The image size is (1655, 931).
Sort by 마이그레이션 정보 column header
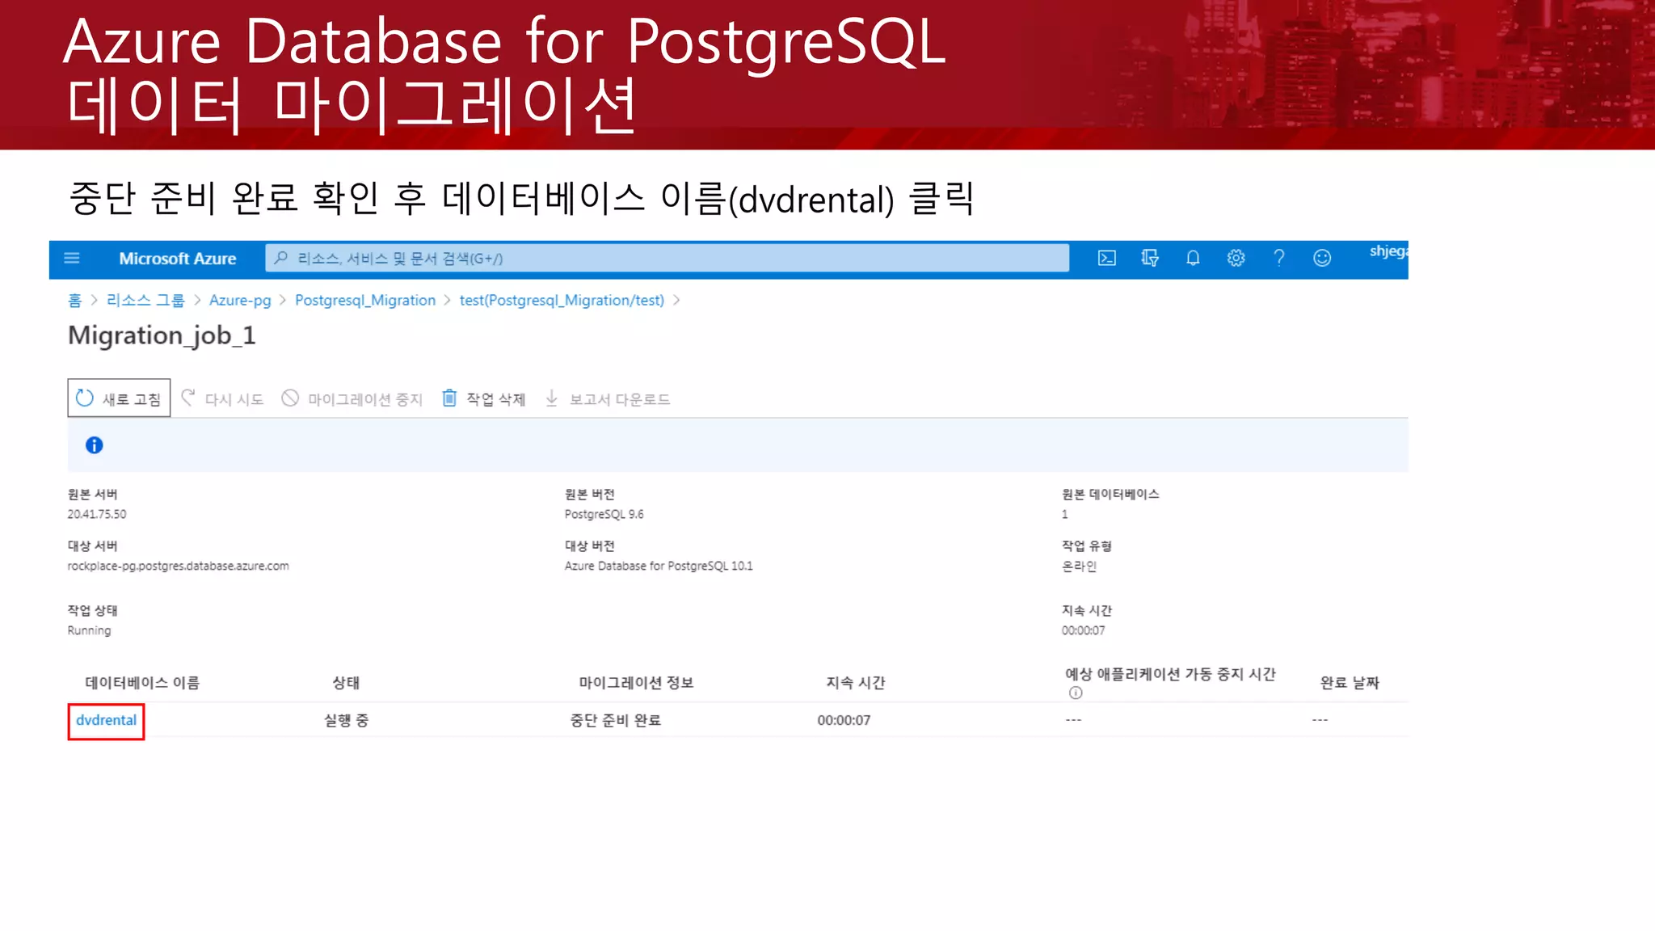636,683
